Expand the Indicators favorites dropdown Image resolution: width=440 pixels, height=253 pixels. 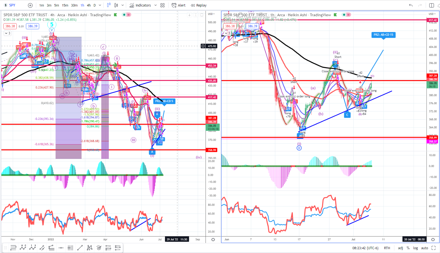pos(156,5)
